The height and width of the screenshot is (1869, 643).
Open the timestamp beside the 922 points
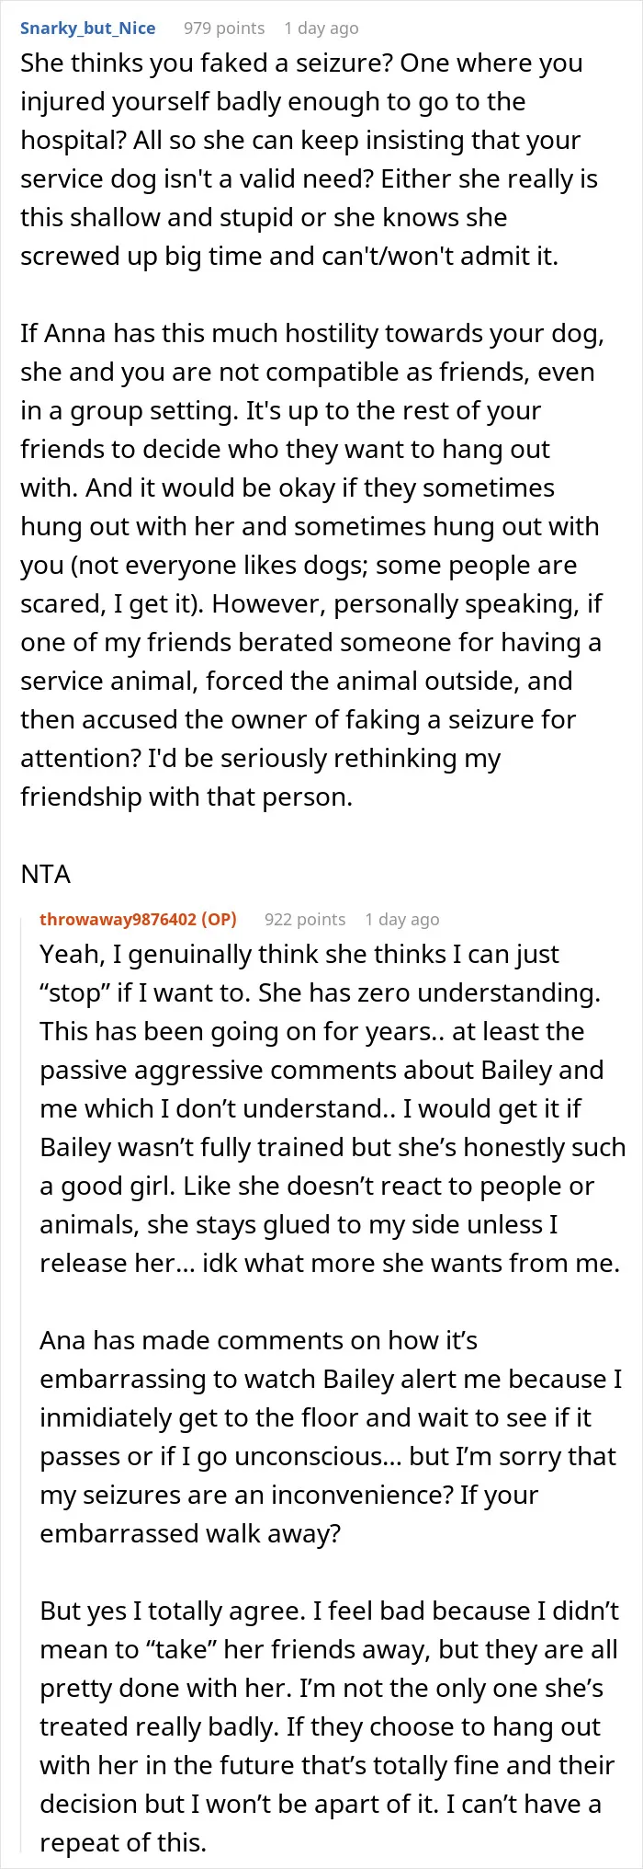point(401,919)
